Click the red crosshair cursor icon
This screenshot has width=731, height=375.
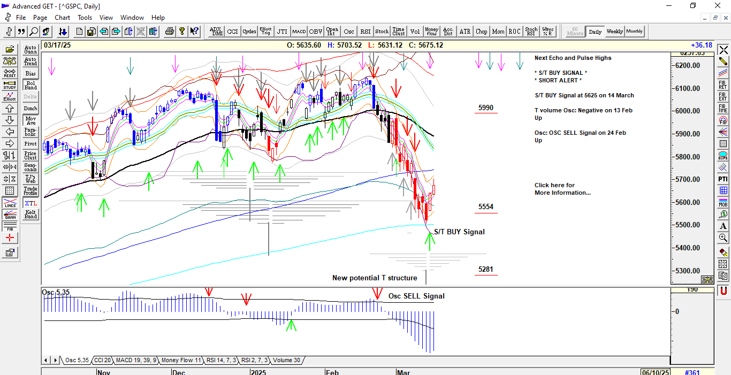tap(10, 238)
